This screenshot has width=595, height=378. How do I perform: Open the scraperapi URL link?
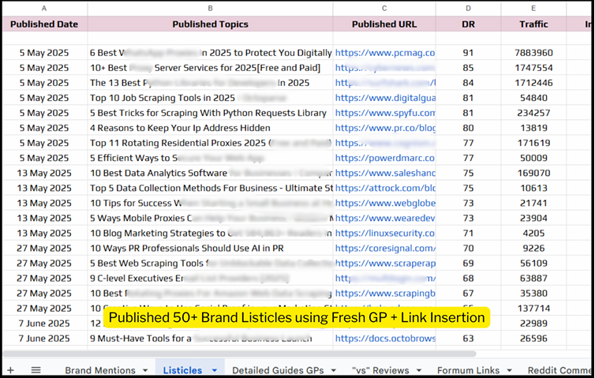(385, 263)
